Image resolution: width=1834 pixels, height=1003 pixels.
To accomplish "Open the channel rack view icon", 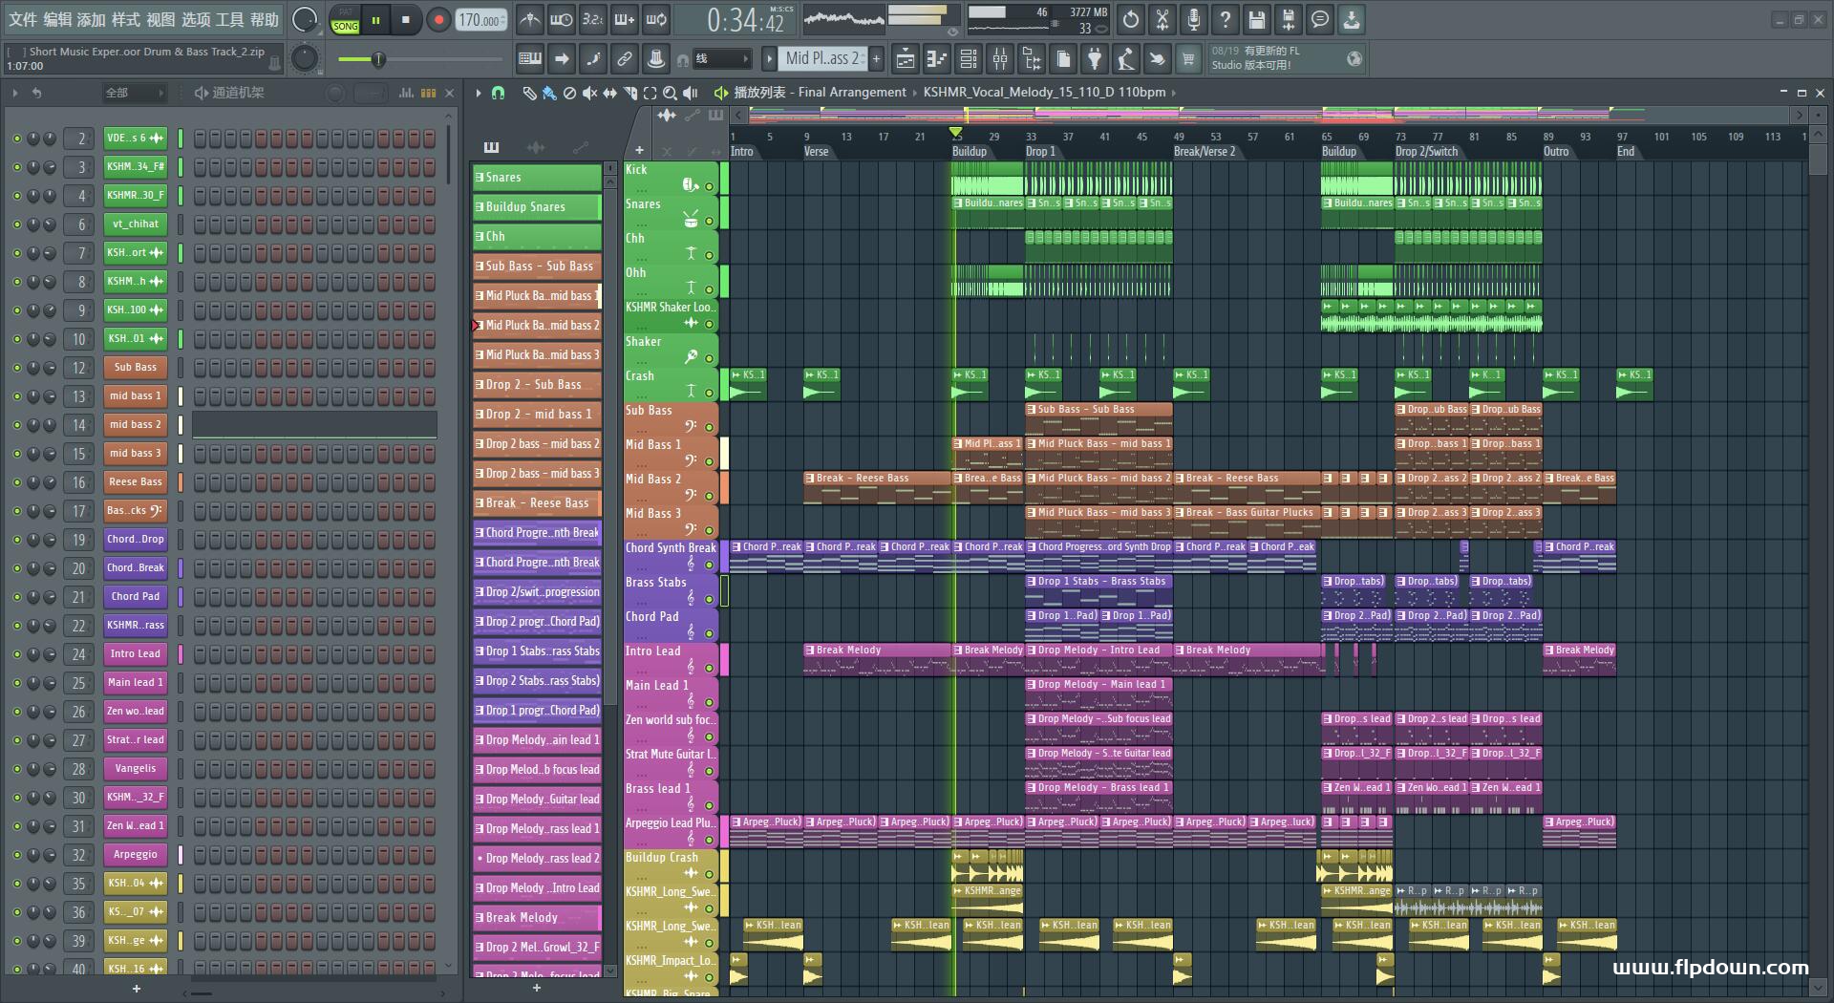I will (x=969, y=59).
